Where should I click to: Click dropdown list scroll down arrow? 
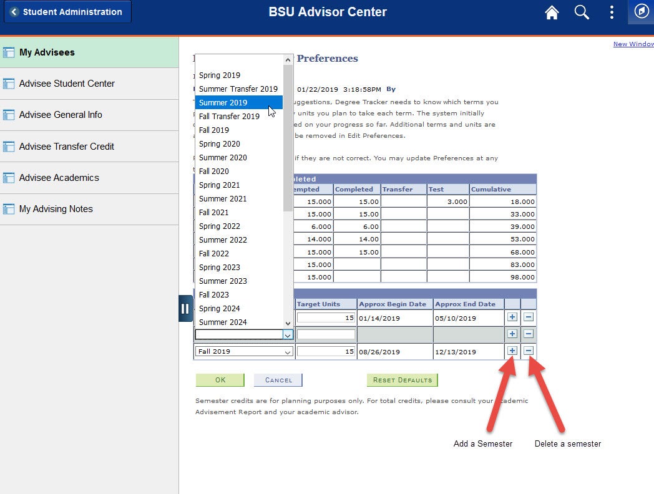[288, 323]
